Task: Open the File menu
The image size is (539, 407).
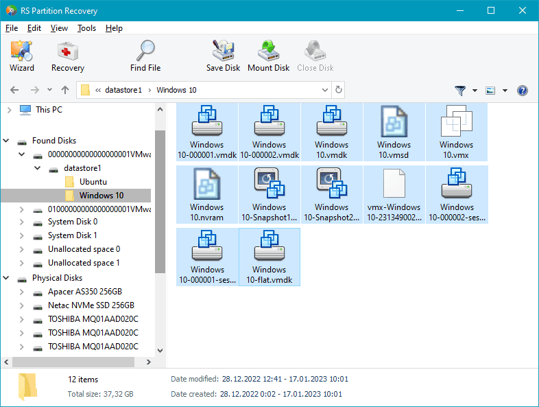Action: pos(12,28)
